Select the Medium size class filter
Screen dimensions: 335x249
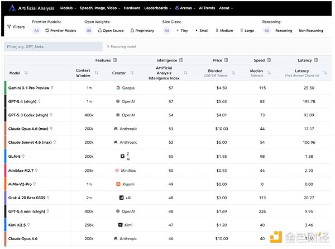pyautogui.click(x=223, y=31)
